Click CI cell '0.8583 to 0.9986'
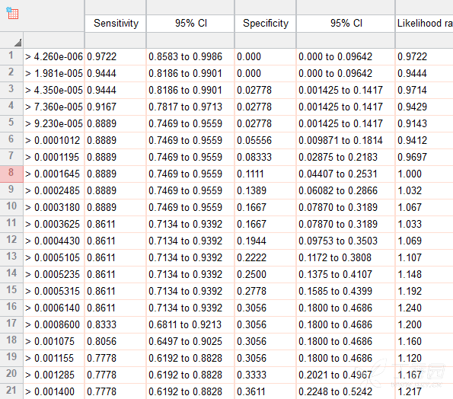Screen dimensions: 453x399 click(190, 56)
